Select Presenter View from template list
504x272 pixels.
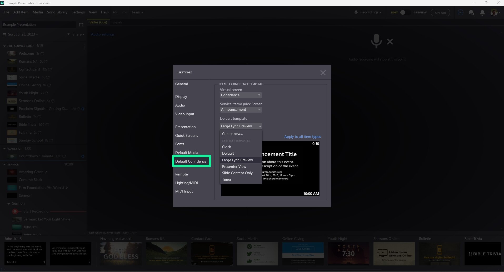pyautogui.click(x=234, y=167)
